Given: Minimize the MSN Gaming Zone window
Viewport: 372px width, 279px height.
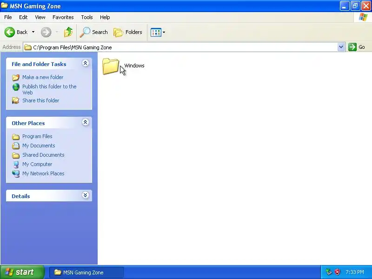Looking at the screenshot, I should point(344,6).
